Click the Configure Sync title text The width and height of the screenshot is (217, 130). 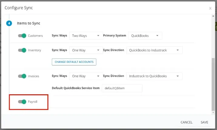pyautogui.click(x=19, y=8)
